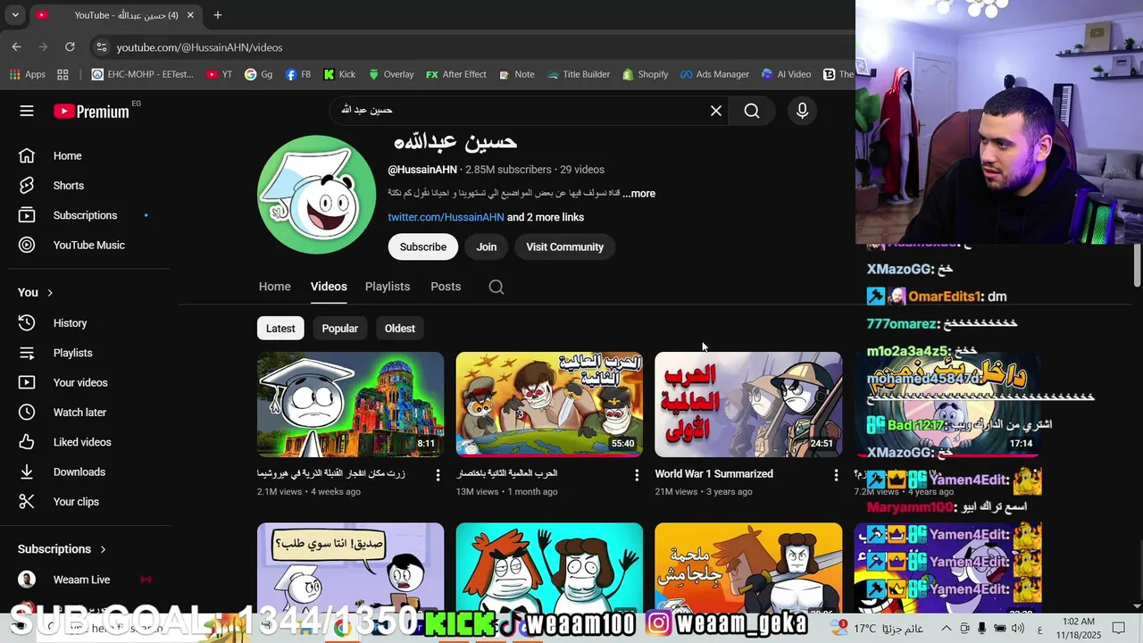Viewport: 1143px width, 643px height.
Task: Open the YouTube hamburger guide menu
Action: click(27, 111)
